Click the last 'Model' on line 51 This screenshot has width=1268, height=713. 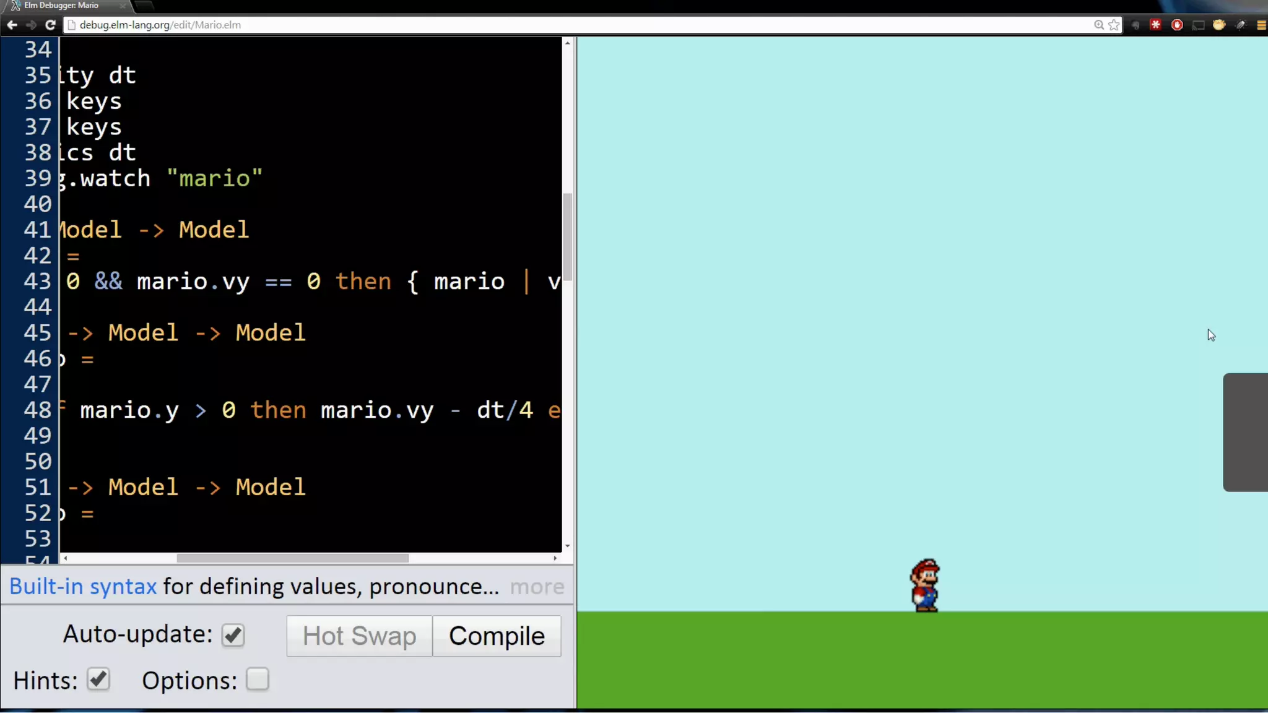click(271, 487)
